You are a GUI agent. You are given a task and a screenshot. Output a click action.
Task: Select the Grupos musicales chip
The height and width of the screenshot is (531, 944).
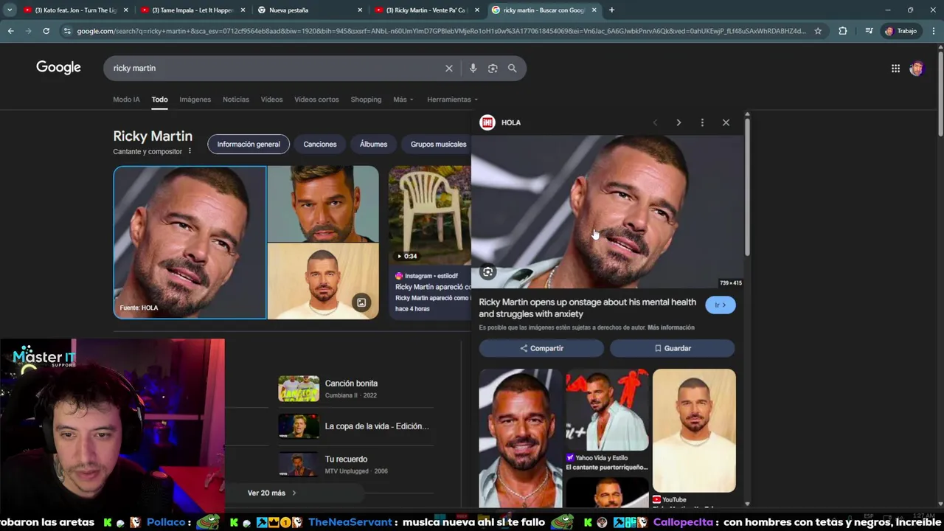tap(438, 144)
